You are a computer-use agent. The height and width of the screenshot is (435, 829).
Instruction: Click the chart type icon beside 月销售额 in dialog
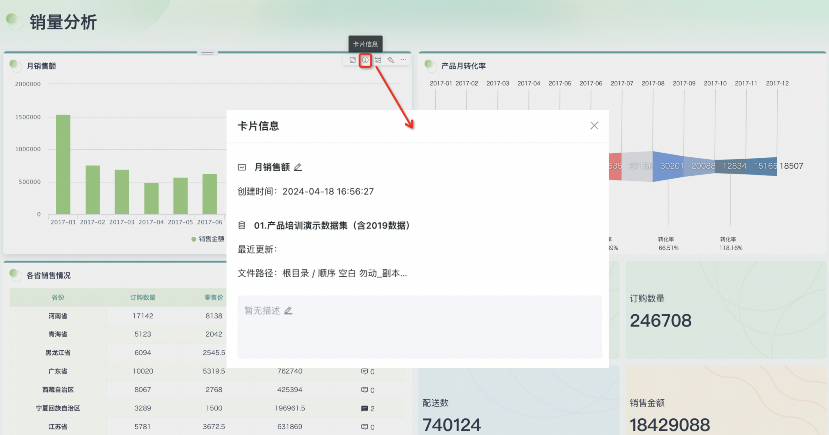click(242, 167)
